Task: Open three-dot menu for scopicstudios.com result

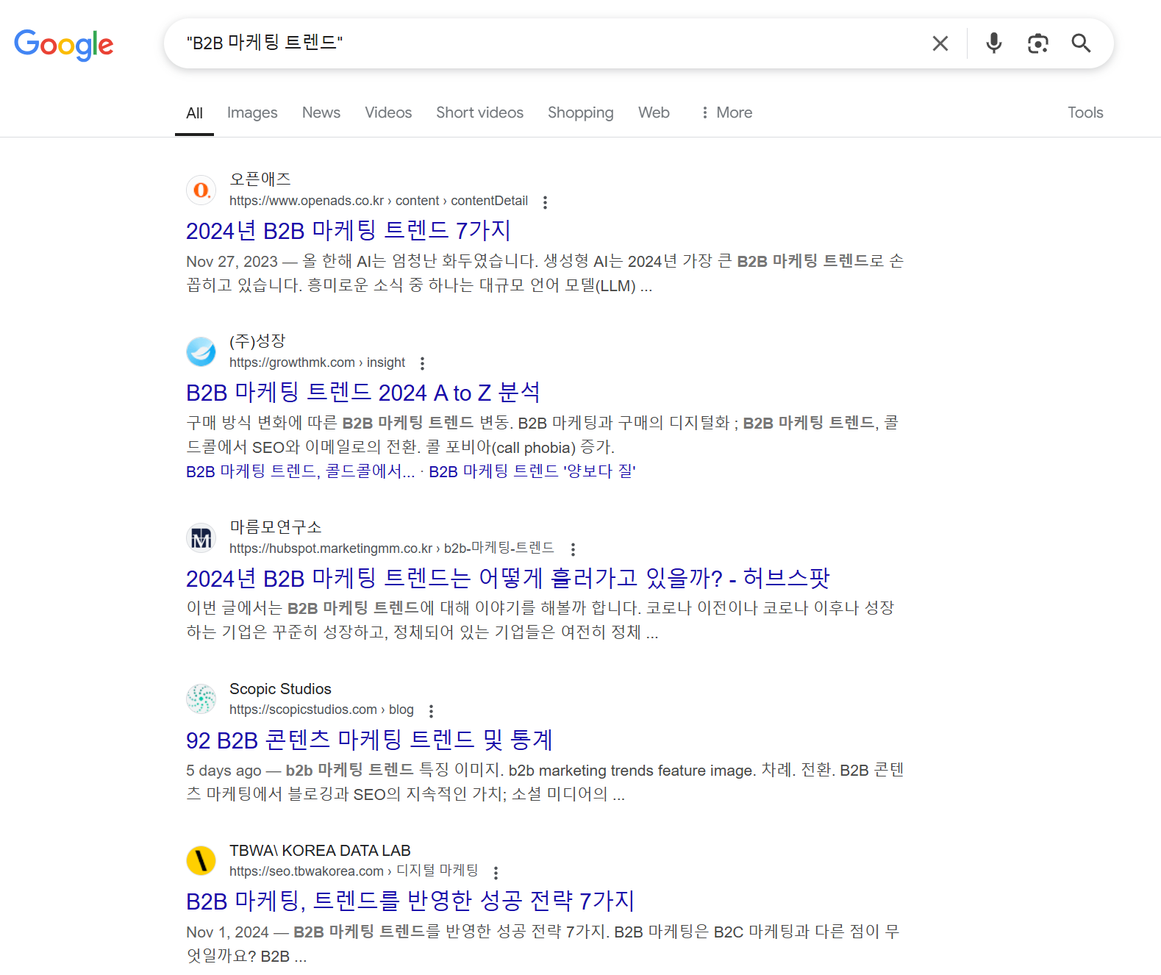Action: pyautogui.click(x=431, y=711)
